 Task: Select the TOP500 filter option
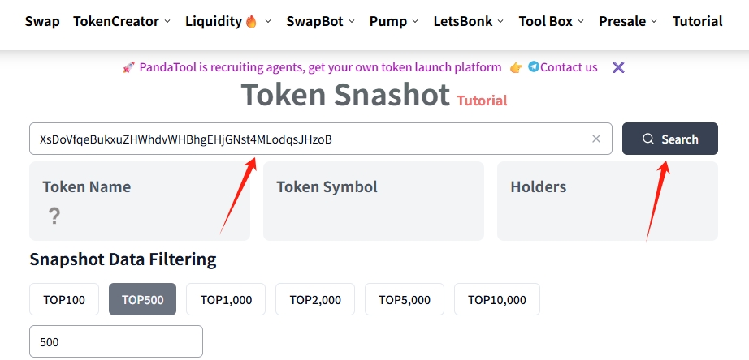click(x=143, y=299)
